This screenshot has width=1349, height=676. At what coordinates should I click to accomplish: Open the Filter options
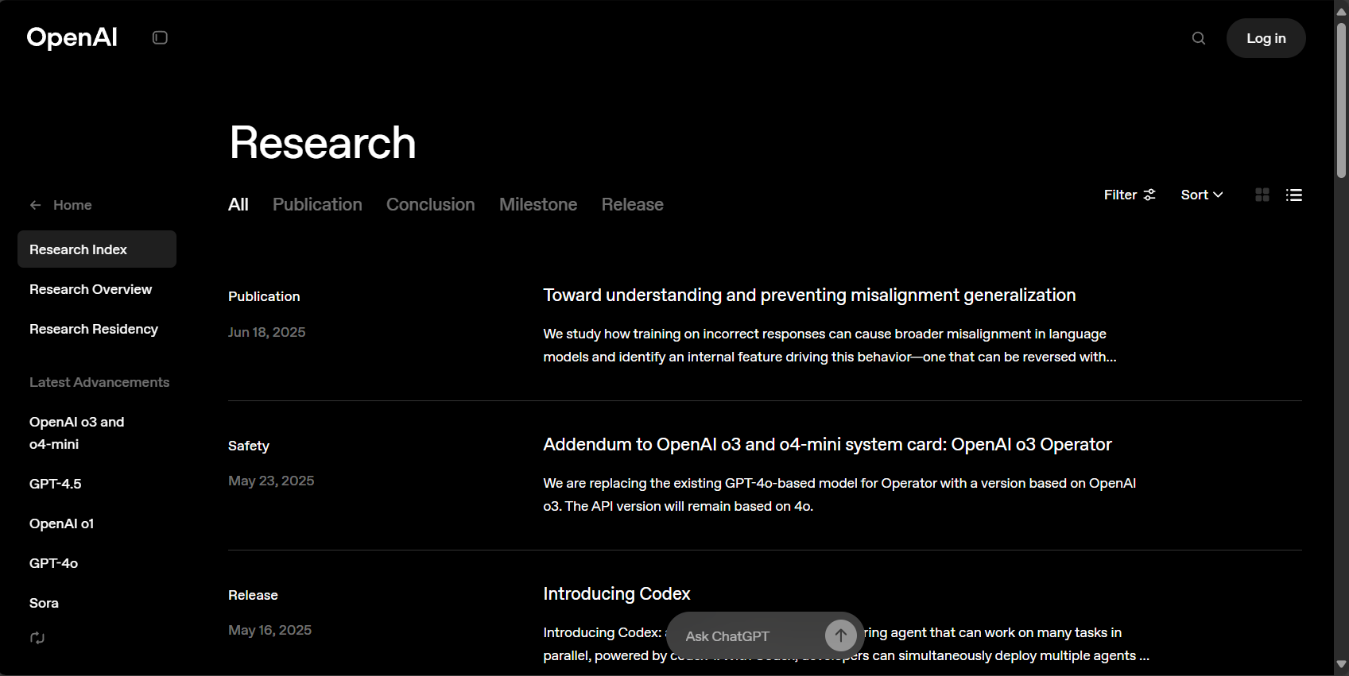tap(1130, 195)
